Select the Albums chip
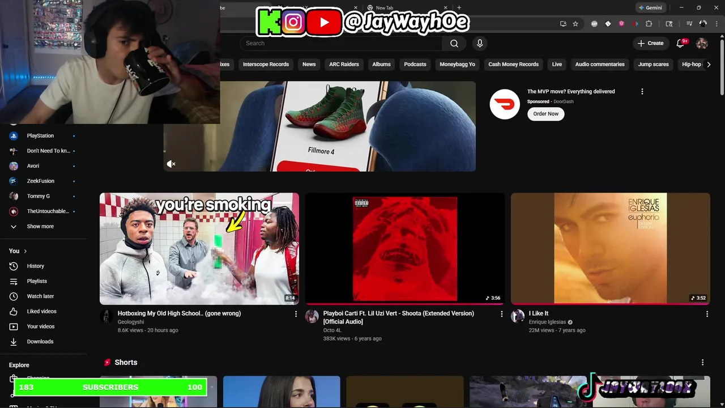This screenshot has width=725, height=408. 381,64
